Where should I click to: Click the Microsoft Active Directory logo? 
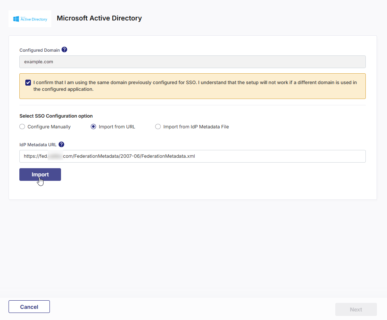point(30,18)
